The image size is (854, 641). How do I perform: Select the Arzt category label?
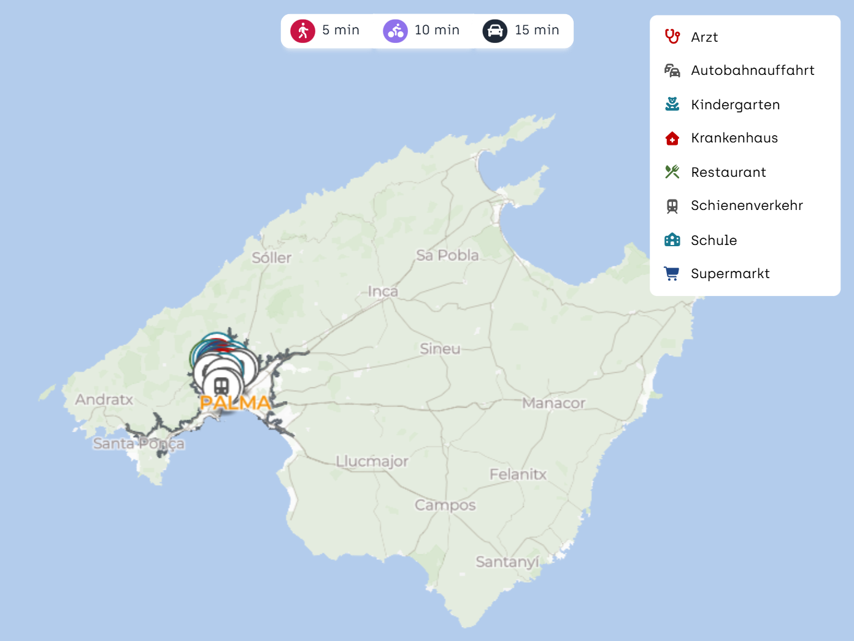pyautogui.click(x=704, y=37)
